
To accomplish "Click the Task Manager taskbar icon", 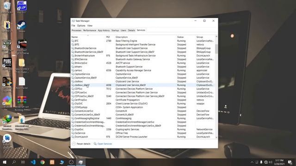I will click(x=80, y=162).
